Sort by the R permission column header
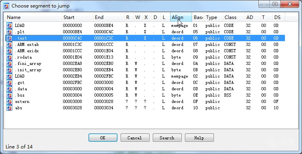The width and height of the screenshot is (302, 154). [129, 17]
